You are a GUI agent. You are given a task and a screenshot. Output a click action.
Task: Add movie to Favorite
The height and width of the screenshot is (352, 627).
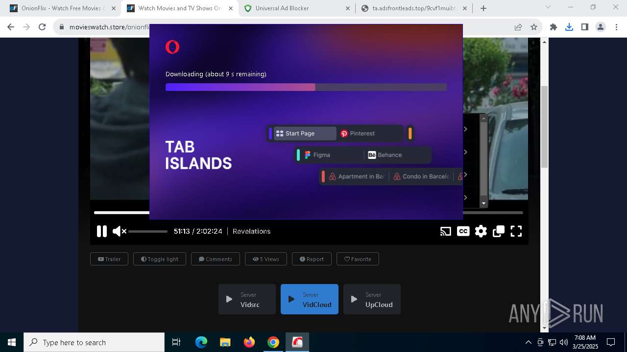358,259
